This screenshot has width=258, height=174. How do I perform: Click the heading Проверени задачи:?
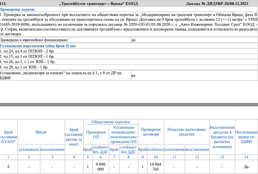coord(18,10)
